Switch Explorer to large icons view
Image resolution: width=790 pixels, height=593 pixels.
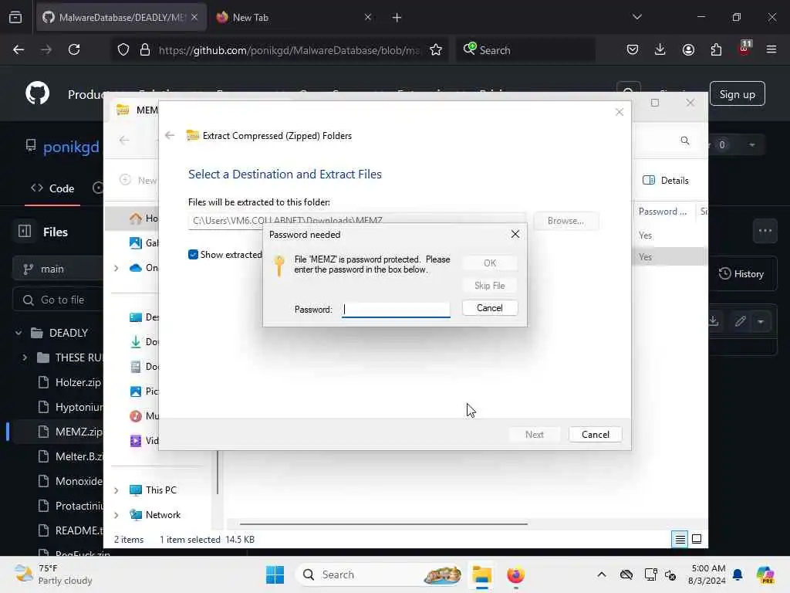point(697,540)
